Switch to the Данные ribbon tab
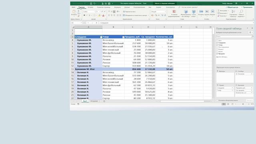Screen dimensions: 256x144 point(127,7)
